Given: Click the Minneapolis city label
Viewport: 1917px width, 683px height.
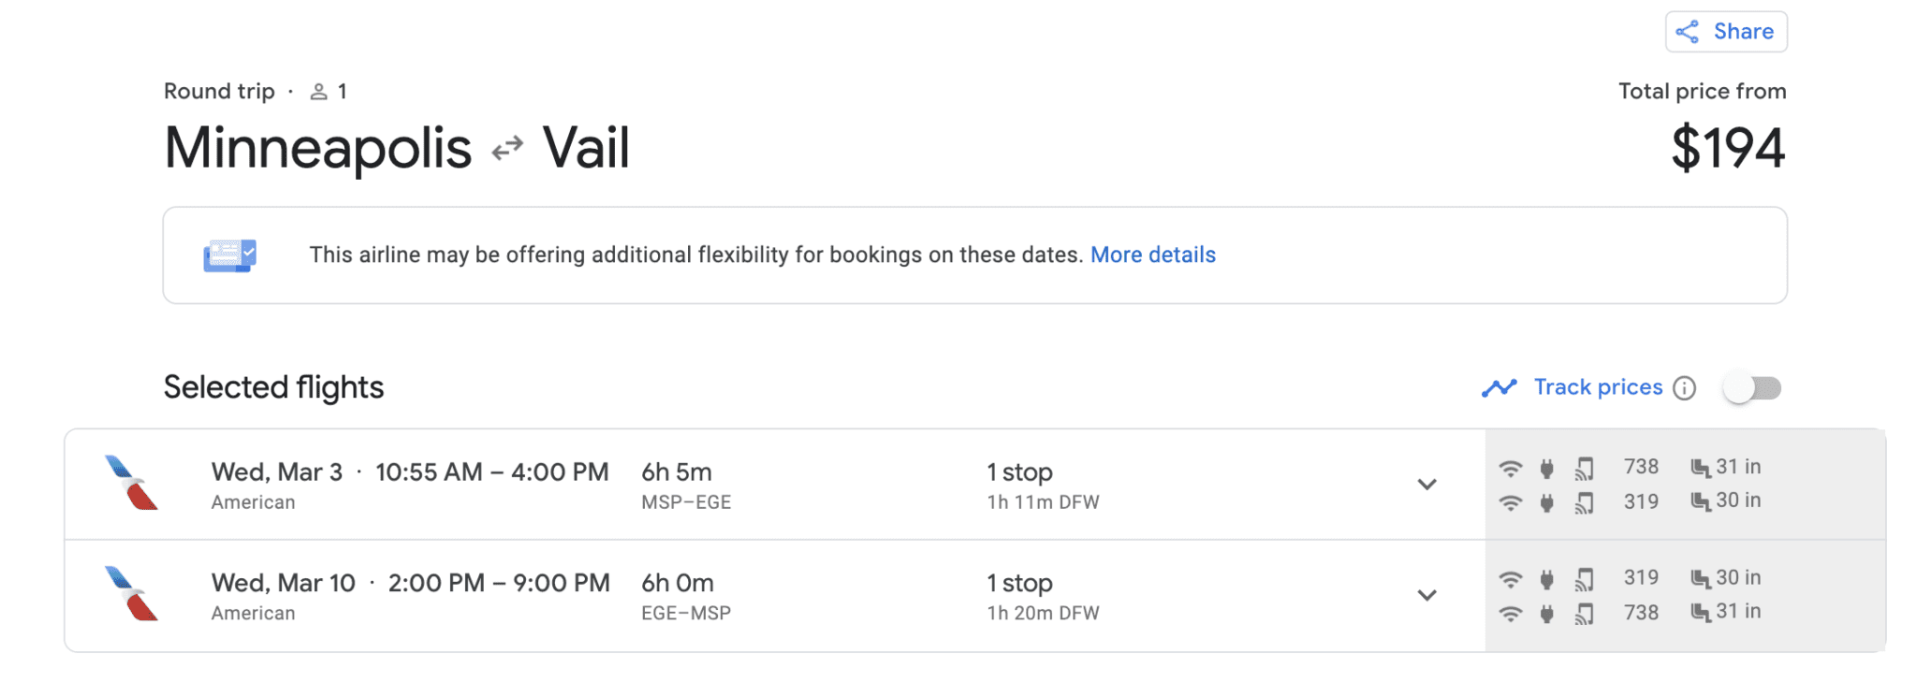Looking at the screenshot, I should point(316,147).
